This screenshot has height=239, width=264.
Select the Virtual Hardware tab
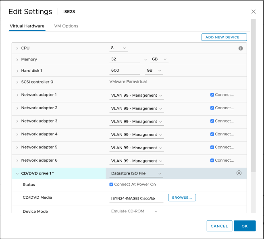pyautogui.click(x=27, y=26)
